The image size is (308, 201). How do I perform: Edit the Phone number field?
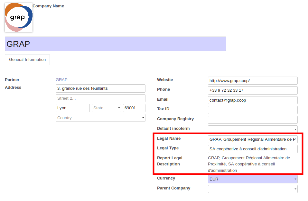(x=253, y=90)
